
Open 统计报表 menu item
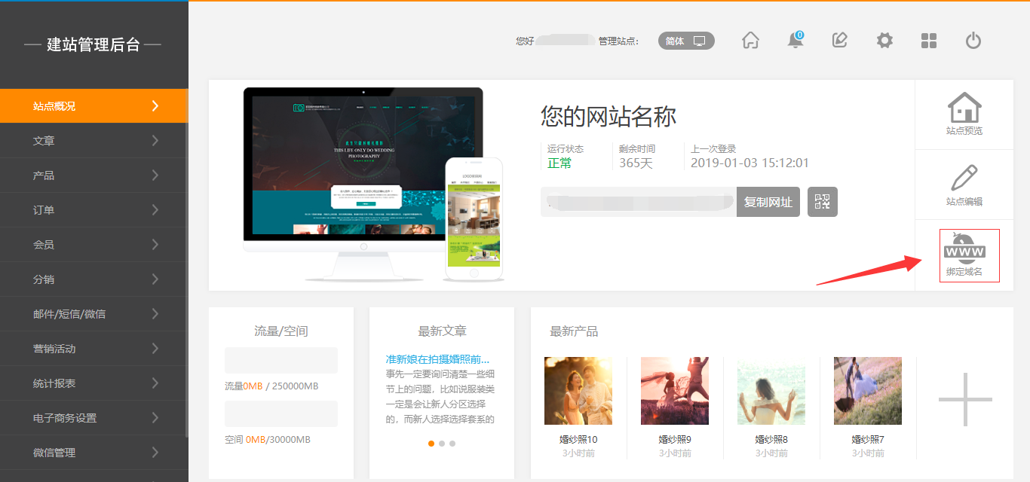point(93,383)
